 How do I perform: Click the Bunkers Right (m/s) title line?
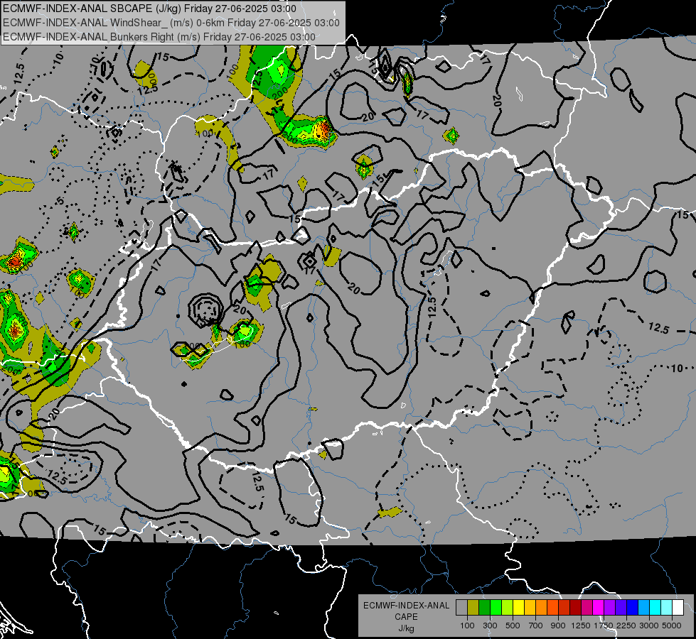[x=159, y=37]
